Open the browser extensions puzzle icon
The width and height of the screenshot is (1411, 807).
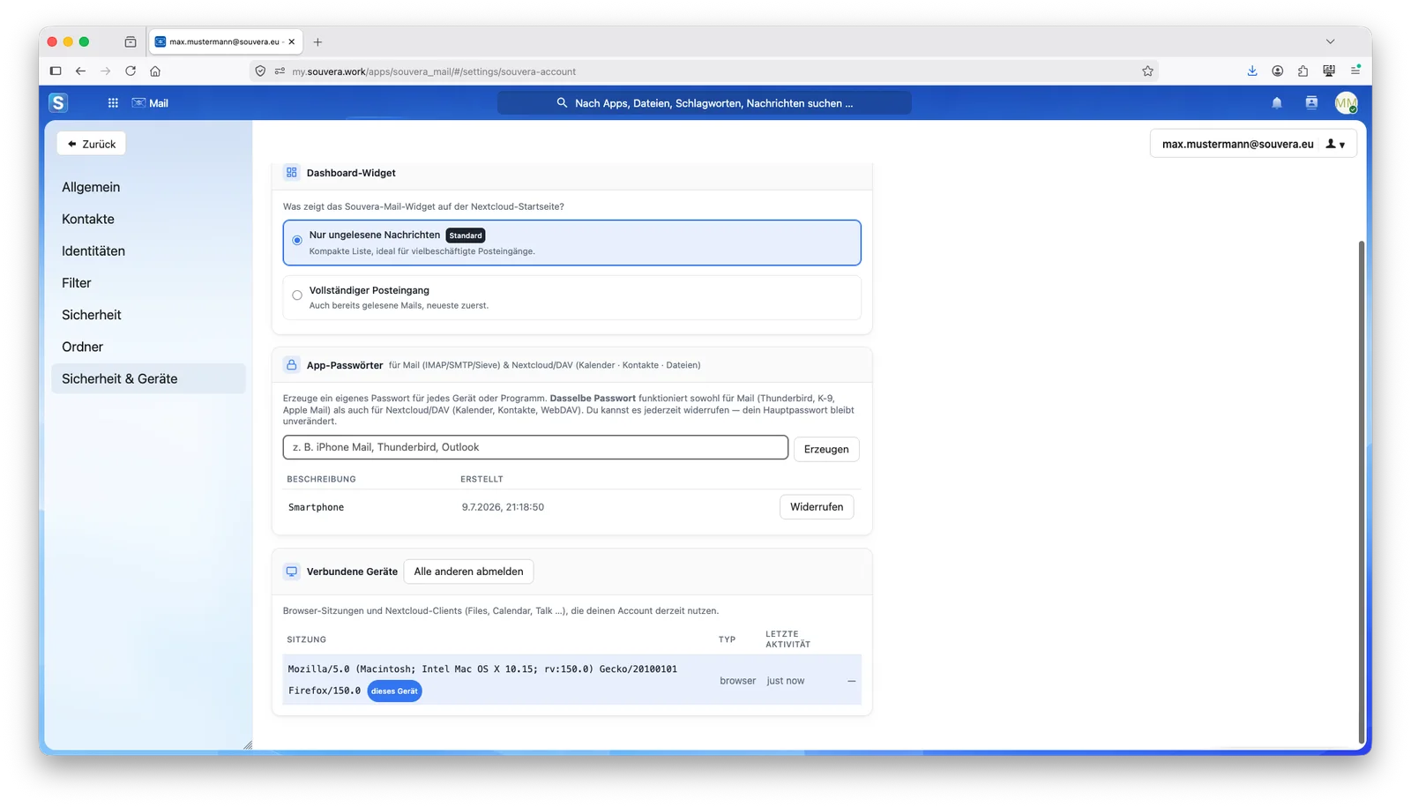(x=1303, y=71)
